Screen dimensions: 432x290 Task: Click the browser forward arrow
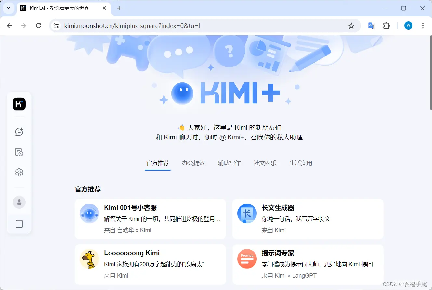(x=24, y=26)
